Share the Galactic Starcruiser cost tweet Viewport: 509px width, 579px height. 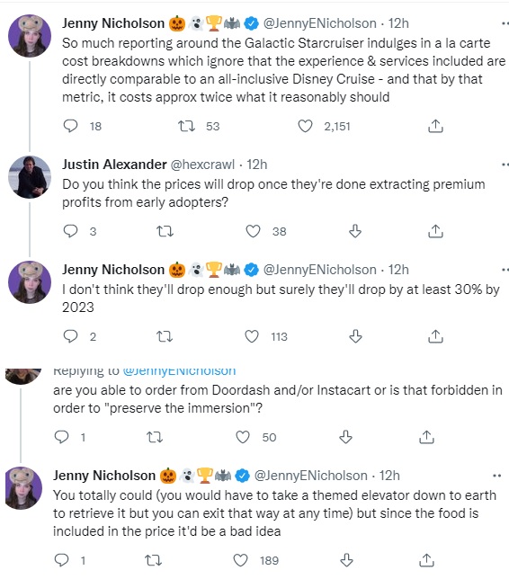pyautogui.click(x=435, y=126)
